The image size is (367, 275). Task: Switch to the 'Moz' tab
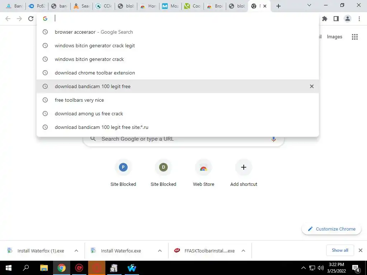[170, 6]
